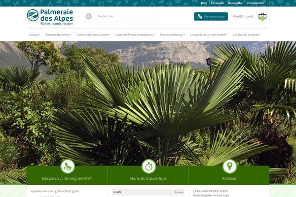
Task: Click the 'Route Départementale 1090' address line
Action: (211, 196)
